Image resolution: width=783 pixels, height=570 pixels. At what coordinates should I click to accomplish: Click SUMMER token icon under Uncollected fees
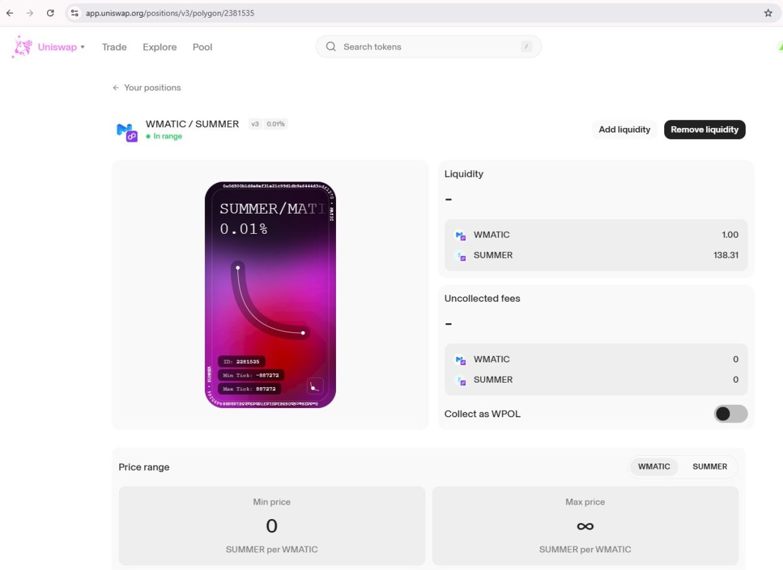460,380
